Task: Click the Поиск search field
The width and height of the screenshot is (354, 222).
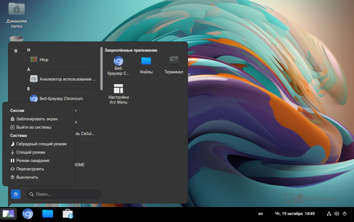Action: coord(63,194)
